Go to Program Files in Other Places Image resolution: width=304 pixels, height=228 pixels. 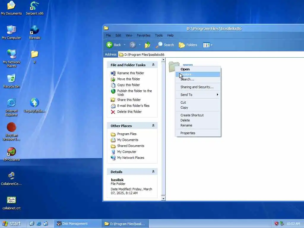pos(123,134)
